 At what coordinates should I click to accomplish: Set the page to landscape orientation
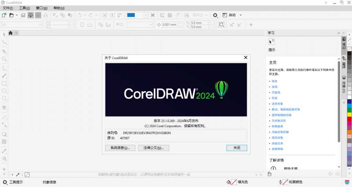[x=90, y=25]
